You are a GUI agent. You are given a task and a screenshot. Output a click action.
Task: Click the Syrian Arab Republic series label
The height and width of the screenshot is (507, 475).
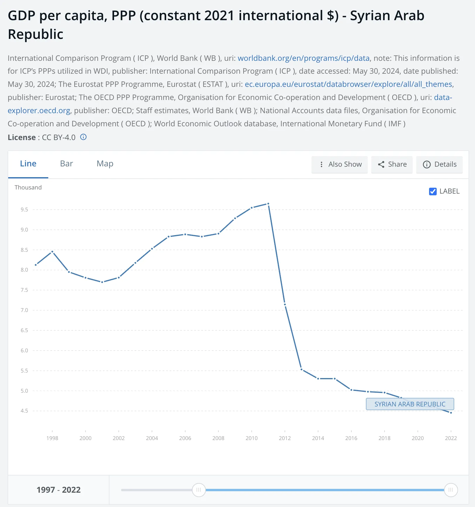pos(410,404)
